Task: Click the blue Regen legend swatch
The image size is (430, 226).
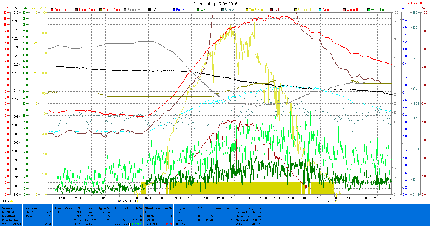Action: click(174, 10)
